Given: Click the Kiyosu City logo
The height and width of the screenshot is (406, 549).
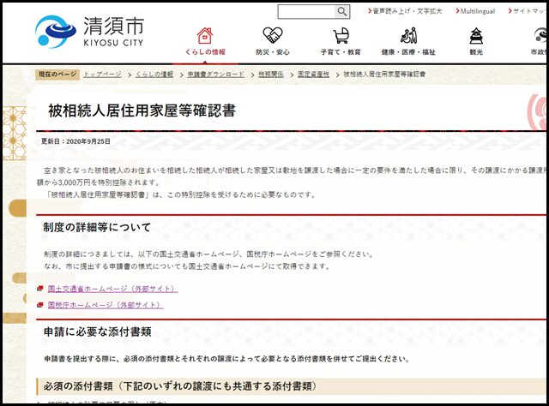Looking at the screenshot, I should click(x=89, y=32).
